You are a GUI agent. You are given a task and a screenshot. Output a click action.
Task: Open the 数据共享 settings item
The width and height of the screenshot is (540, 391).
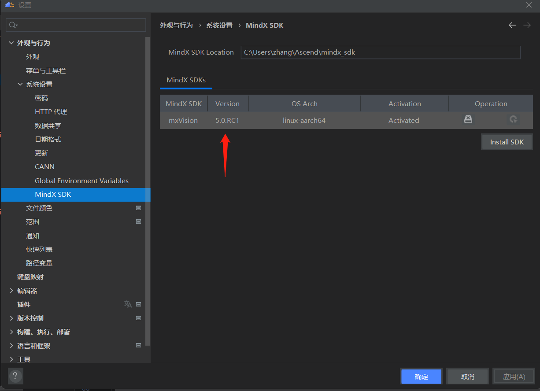click(48, 125)
